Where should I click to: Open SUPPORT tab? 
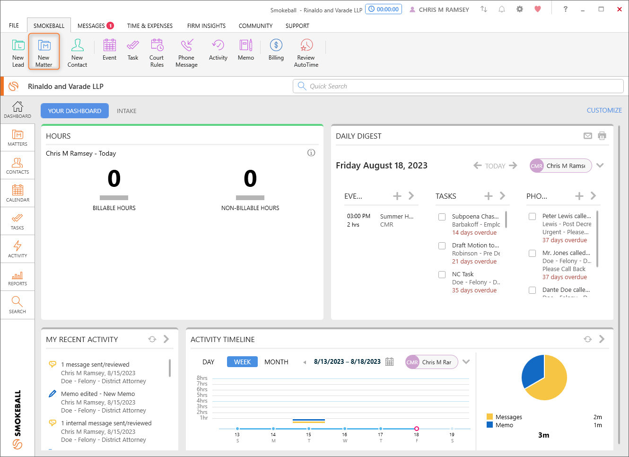[297, 26]
